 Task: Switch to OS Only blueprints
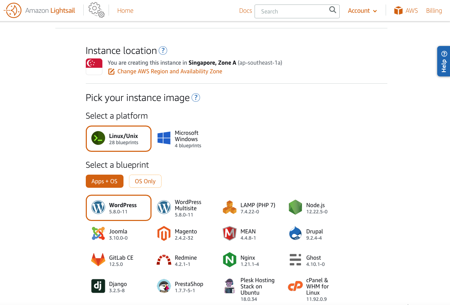coord(145,181)
